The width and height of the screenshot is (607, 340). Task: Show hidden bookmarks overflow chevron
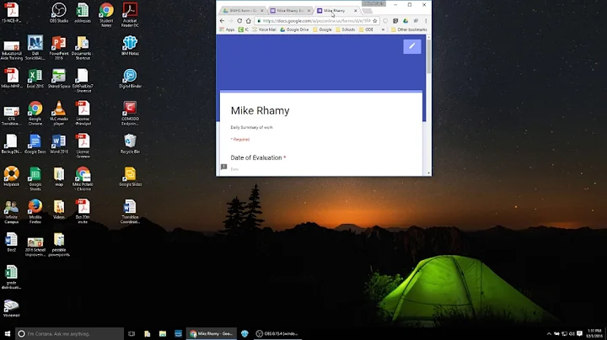tap(384, 29)
